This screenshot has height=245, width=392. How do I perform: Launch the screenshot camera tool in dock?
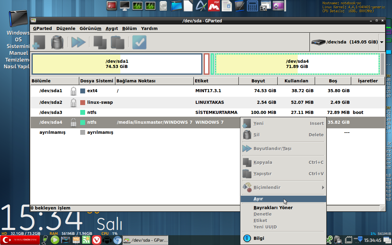pos(265,6)
